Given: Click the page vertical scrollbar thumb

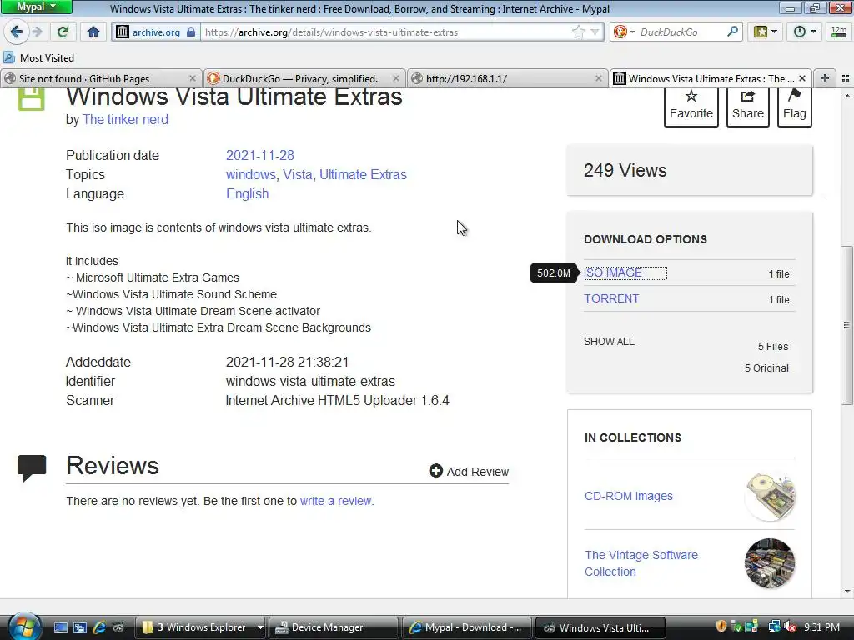Looking at the screenshot, I should click(846, 325).
